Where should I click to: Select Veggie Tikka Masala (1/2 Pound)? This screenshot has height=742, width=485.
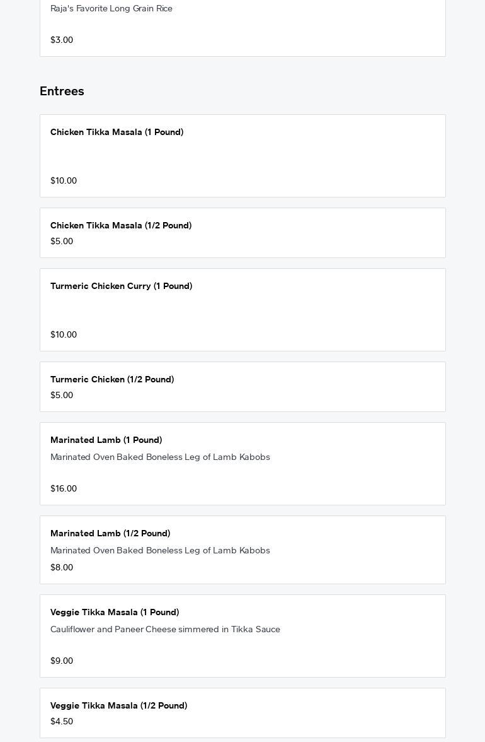point(119,706)
